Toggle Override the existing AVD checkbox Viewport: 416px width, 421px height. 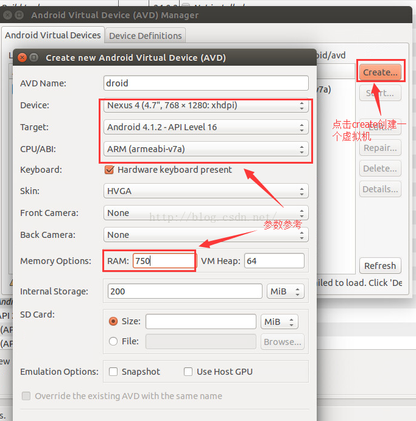tap(26, 396)
